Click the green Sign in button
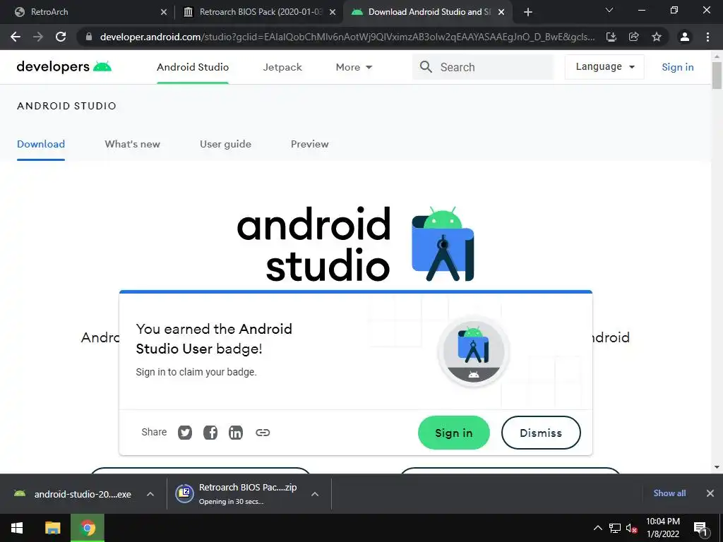This screenshot has width=723, height=542. 454,433
